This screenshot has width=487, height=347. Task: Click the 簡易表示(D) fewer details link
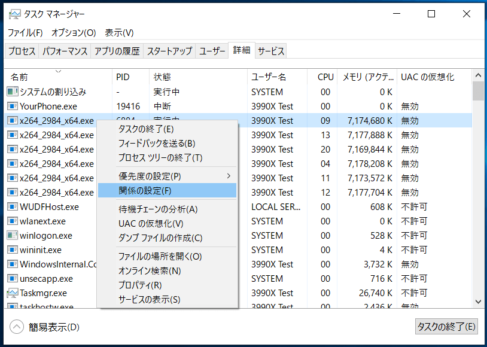(x=54, y=327)
